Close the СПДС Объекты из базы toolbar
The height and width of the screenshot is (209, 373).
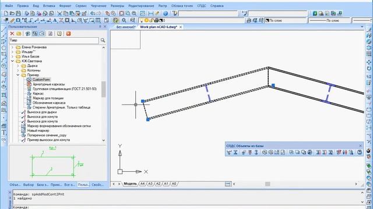click(x=360, y=146)
